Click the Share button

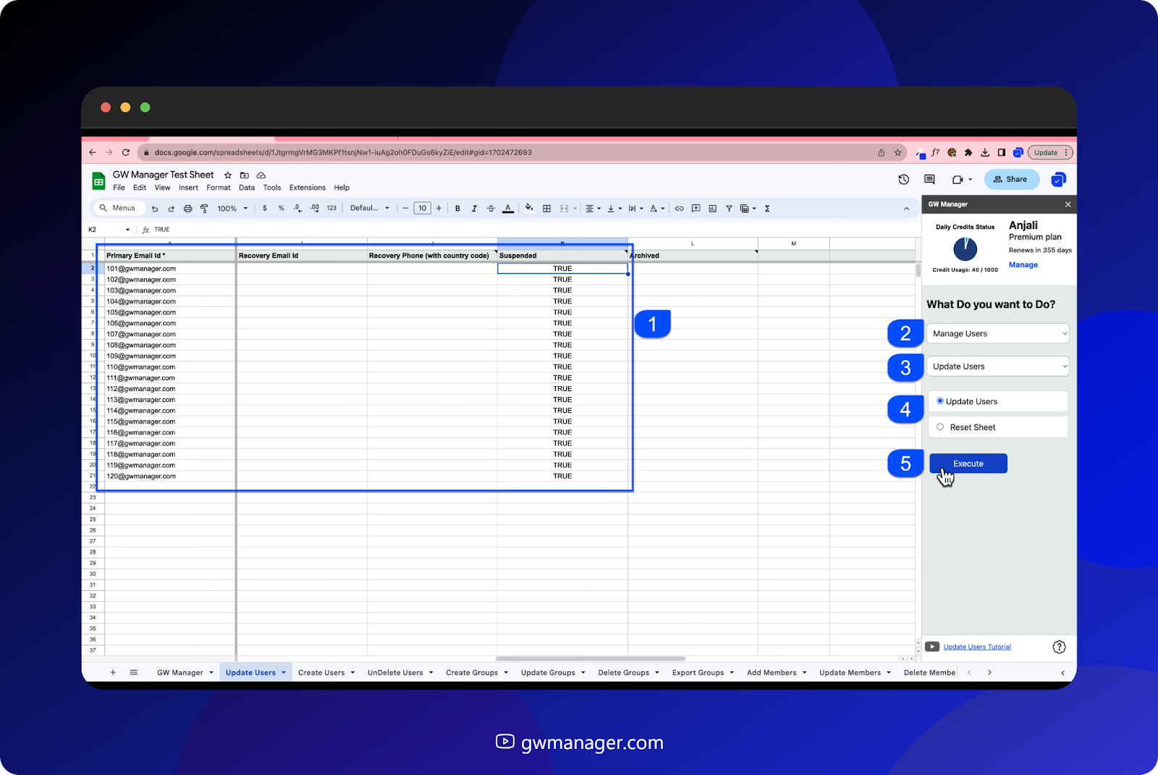click(x=1011, y=180)
